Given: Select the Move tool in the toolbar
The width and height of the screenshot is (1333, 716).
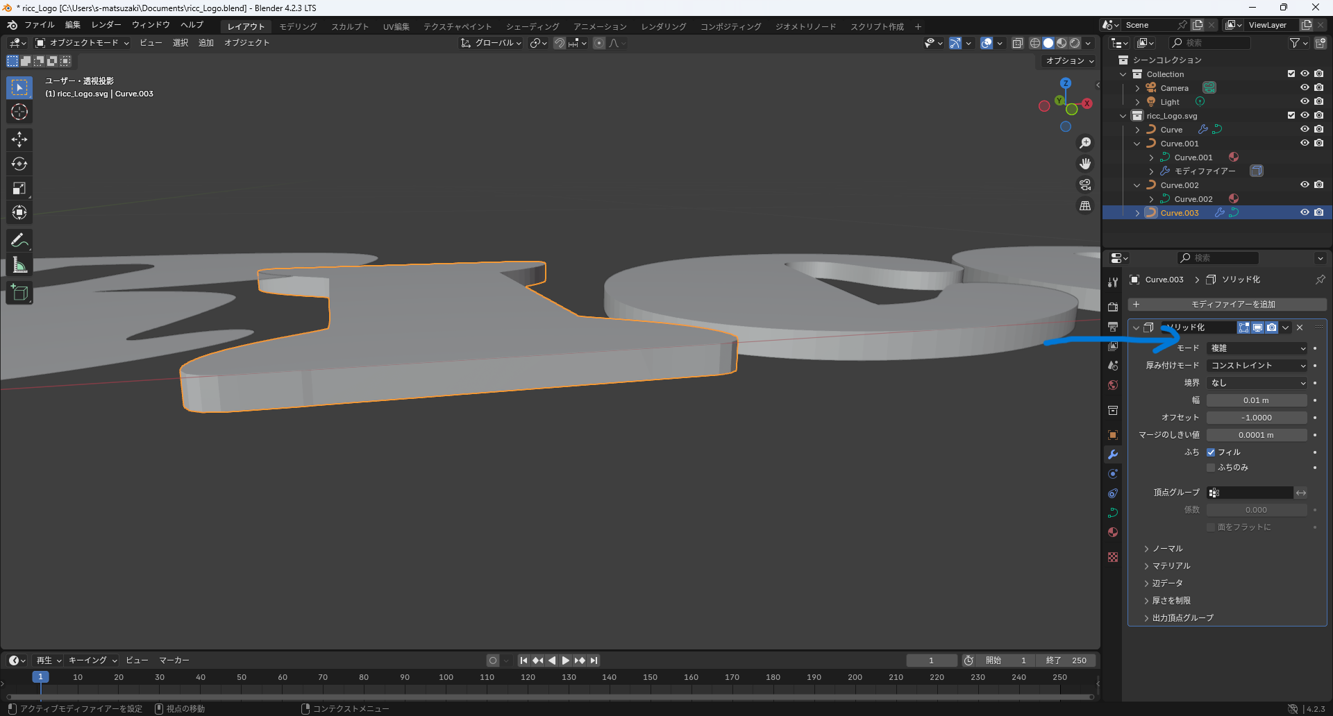Looking at the screenshot, I should tap(19, 139).
